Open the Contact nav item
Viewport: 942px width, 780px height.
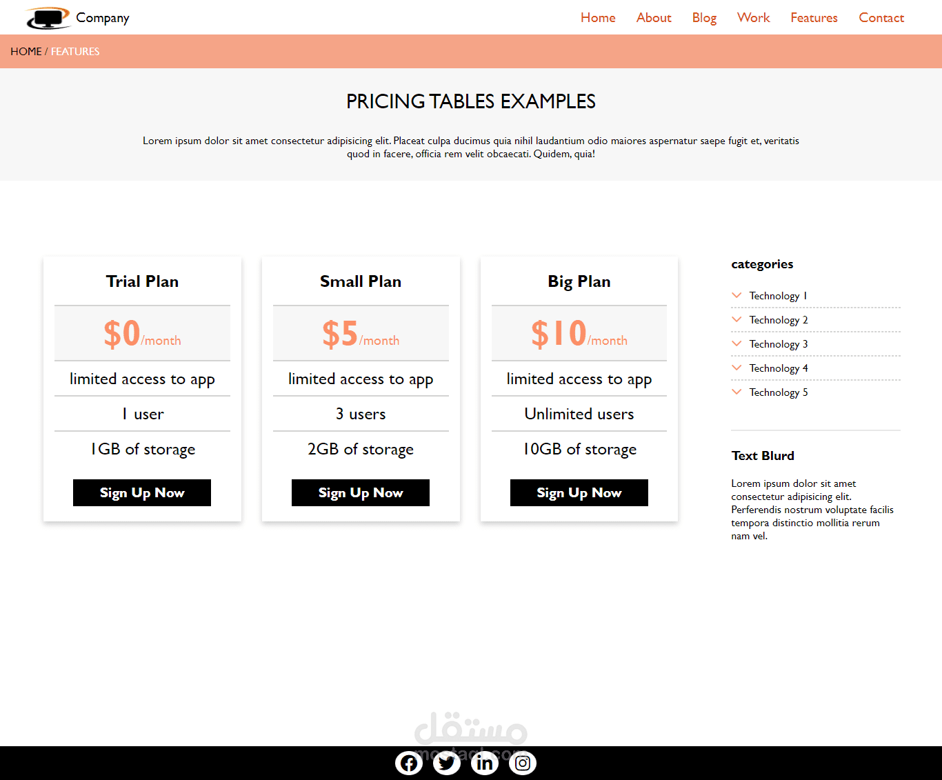pos(881,18)
